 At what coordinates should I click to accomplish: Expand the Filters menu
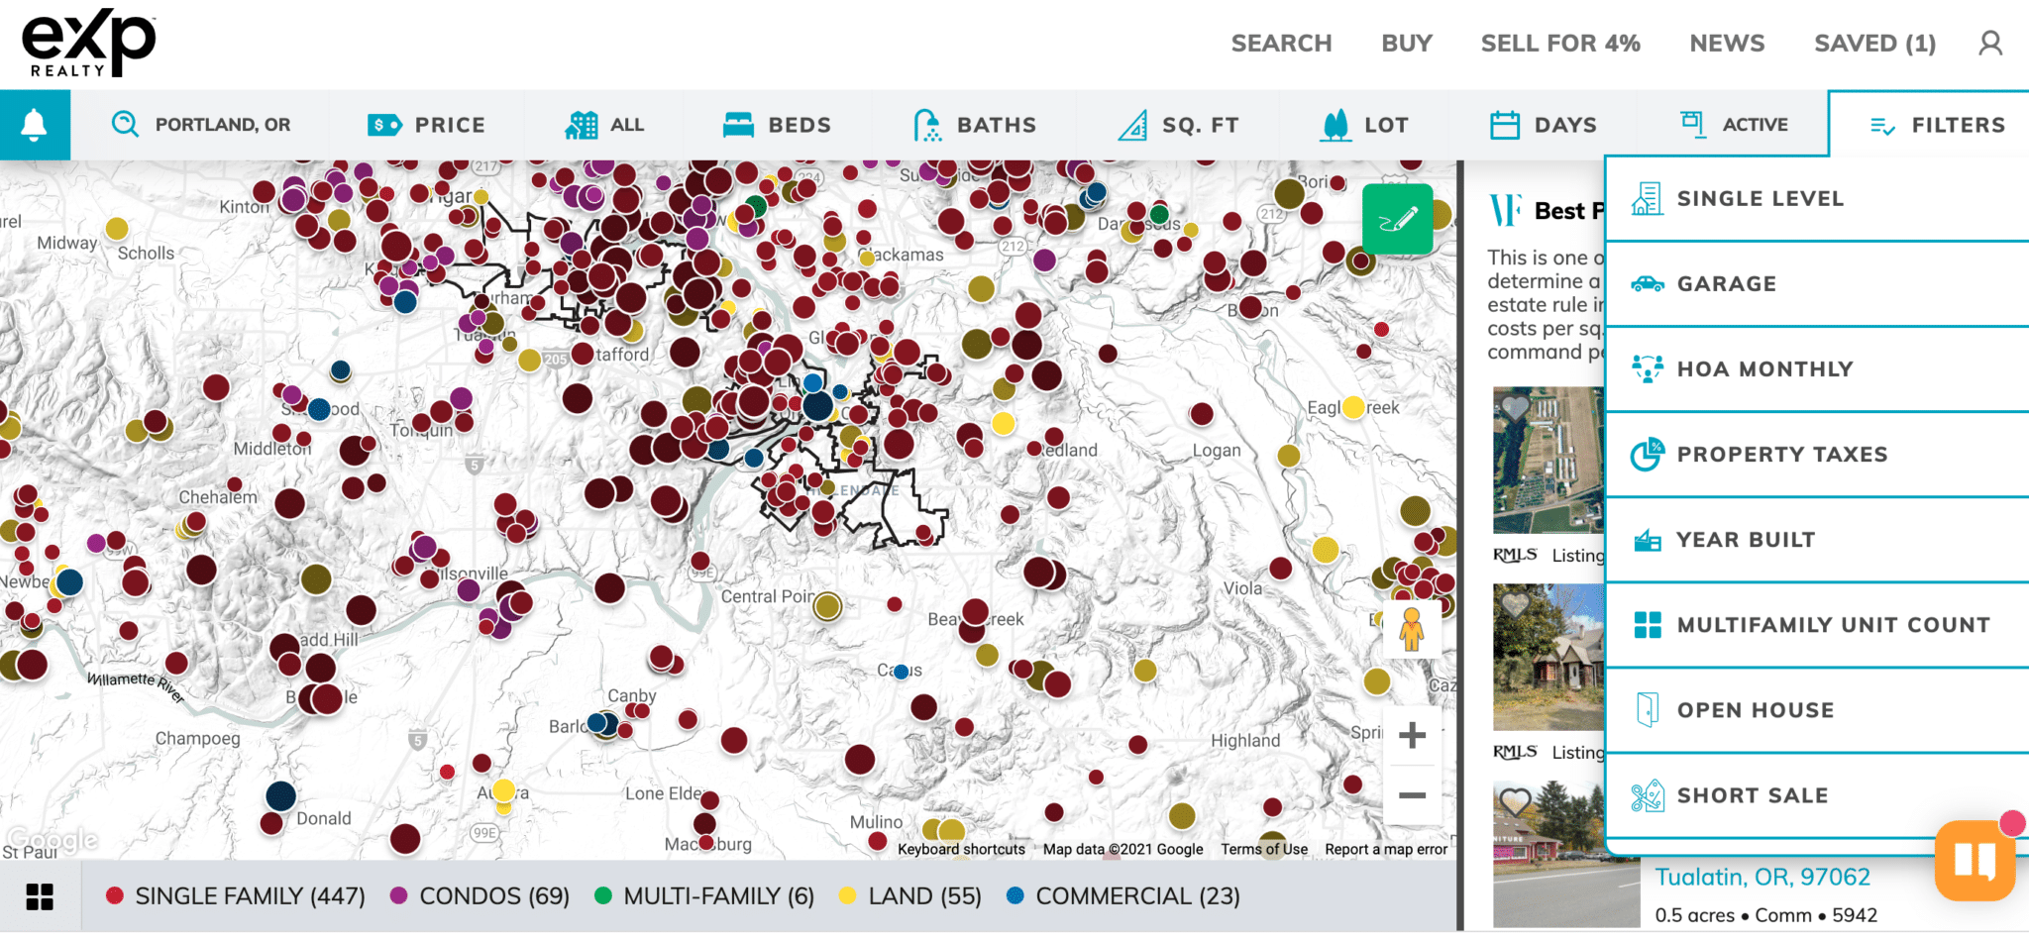coord(1937,125)
